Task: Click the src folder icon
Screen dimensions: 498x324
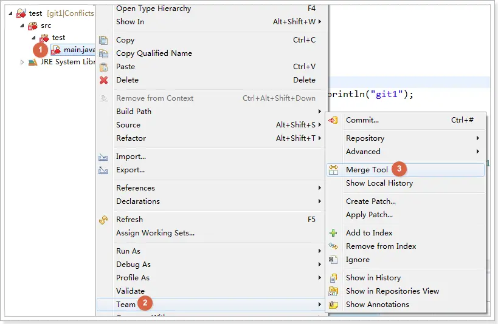Action: pos(33,26)
